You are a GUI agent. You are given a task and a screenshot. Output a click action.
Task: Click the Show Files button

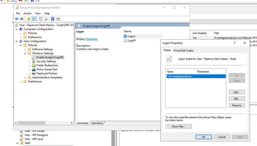(x=179, y=126)
